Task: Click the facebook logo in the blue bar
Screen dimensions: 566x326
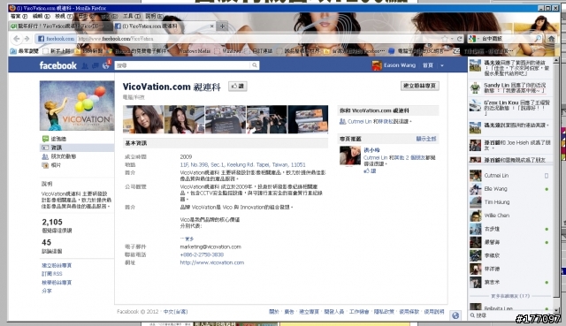Action: pos(57,65)
